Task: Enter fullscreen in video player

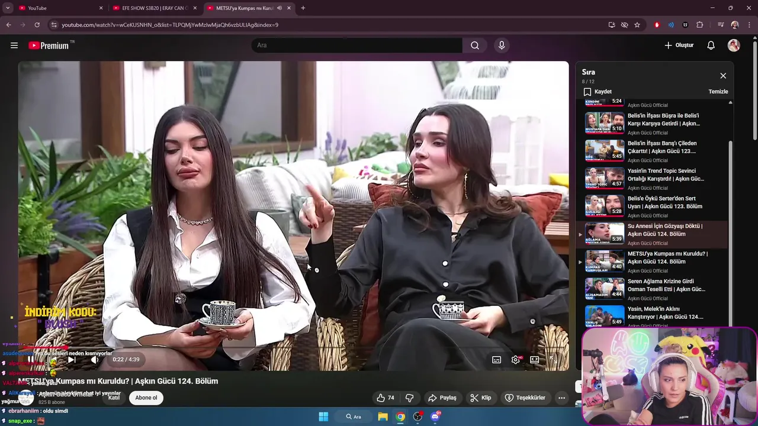Action: coord(553,359)
